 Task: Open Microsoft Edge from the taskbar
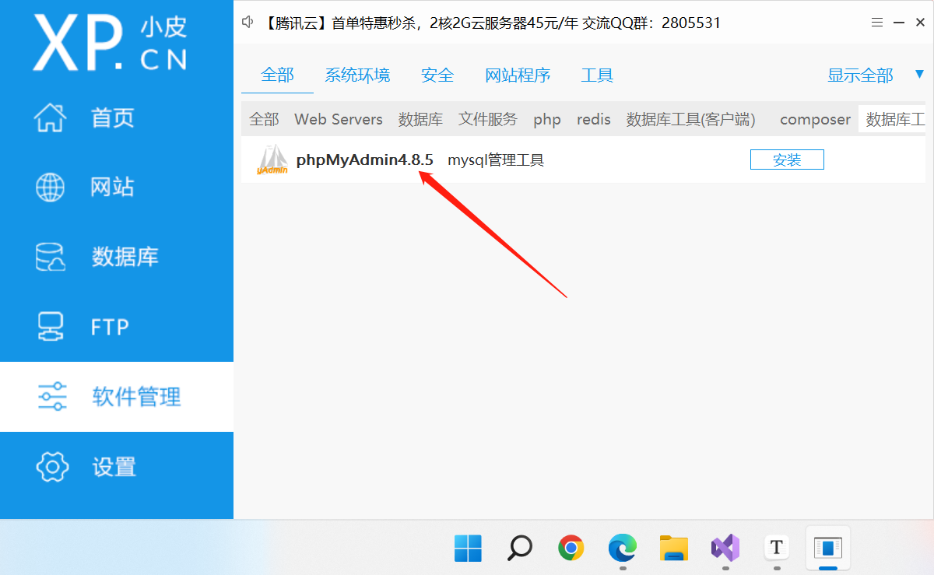pyautogui.click(x=622, y=549)
